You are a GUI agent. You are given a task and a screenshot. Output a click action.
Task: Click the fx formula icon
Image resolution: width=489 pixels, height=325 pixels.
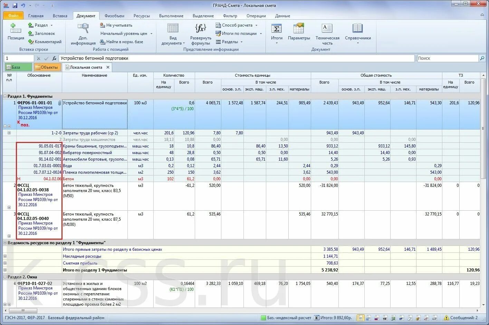click(x=54, y=58)
